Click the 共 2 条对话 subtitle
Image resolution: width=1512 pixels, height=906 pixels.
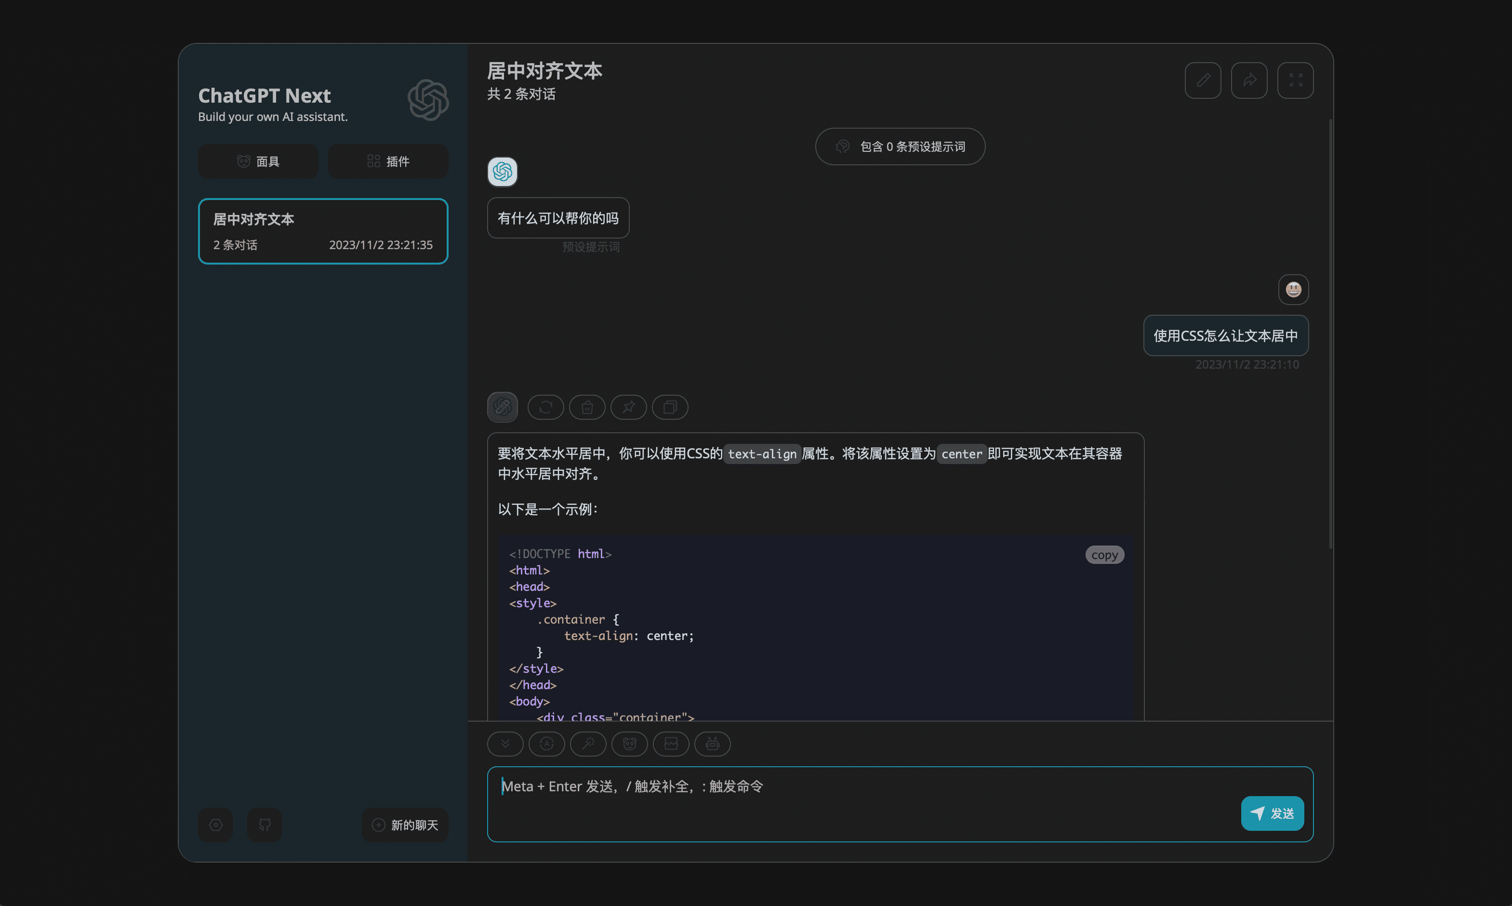[x=521, y=94]
